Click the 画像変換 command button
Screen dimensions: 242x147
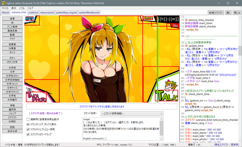[x=12, y=31]
